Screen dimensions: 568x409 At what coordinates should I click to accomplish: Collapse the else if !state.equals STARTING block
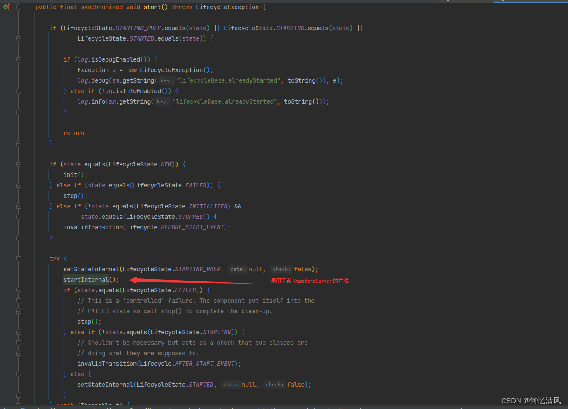18,332
